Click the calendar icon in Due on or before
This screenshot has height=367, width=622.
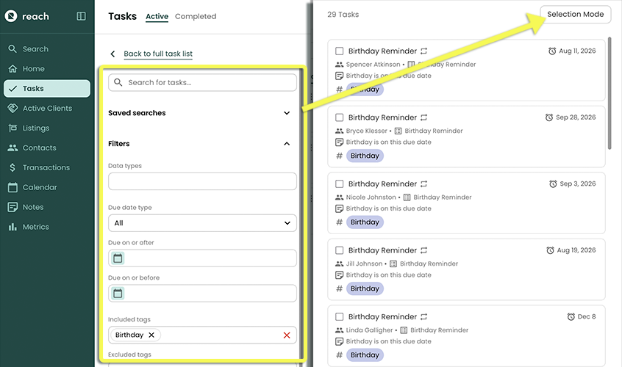pos(118,294)
